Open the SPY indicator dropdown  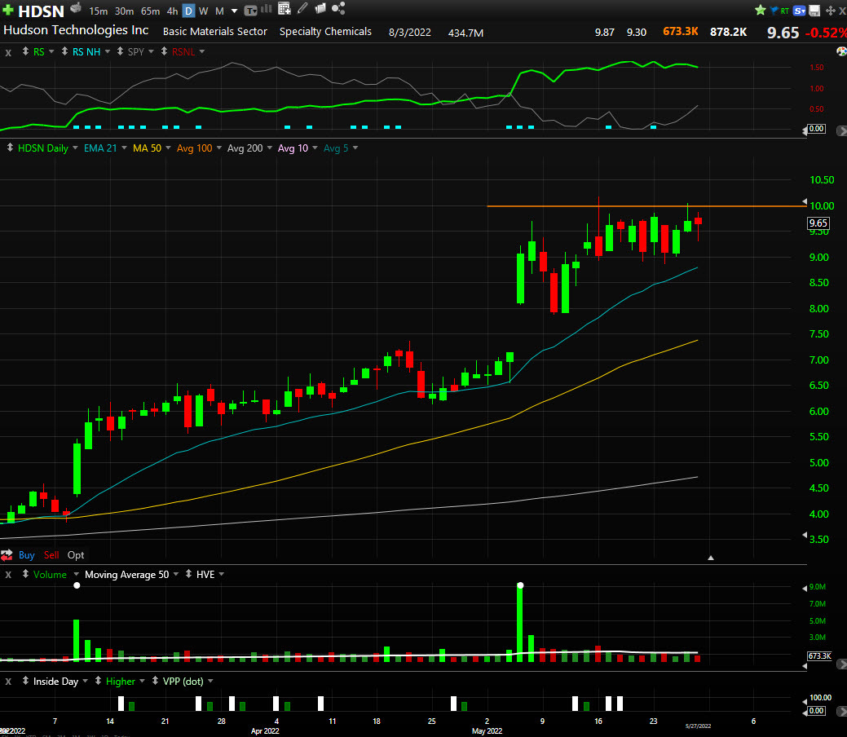(151, 52)
